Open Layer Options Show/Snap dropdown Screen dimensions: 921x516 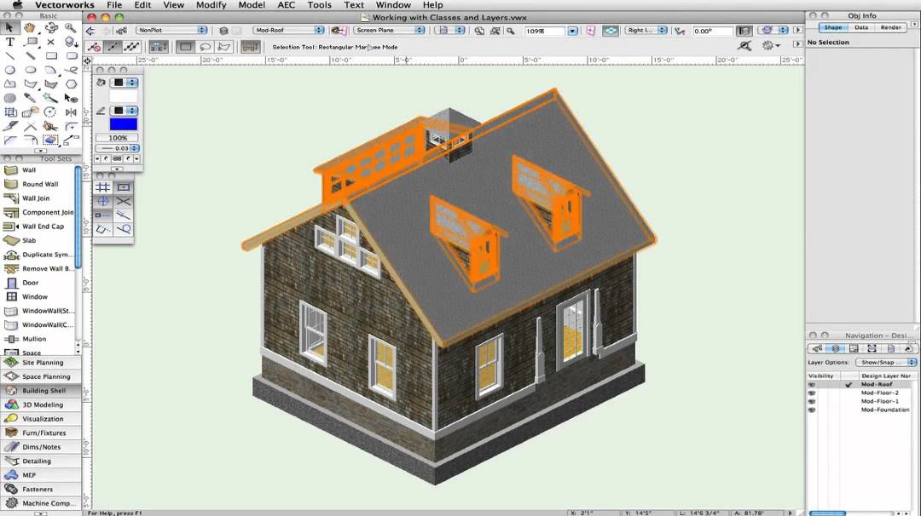[886, 363]
